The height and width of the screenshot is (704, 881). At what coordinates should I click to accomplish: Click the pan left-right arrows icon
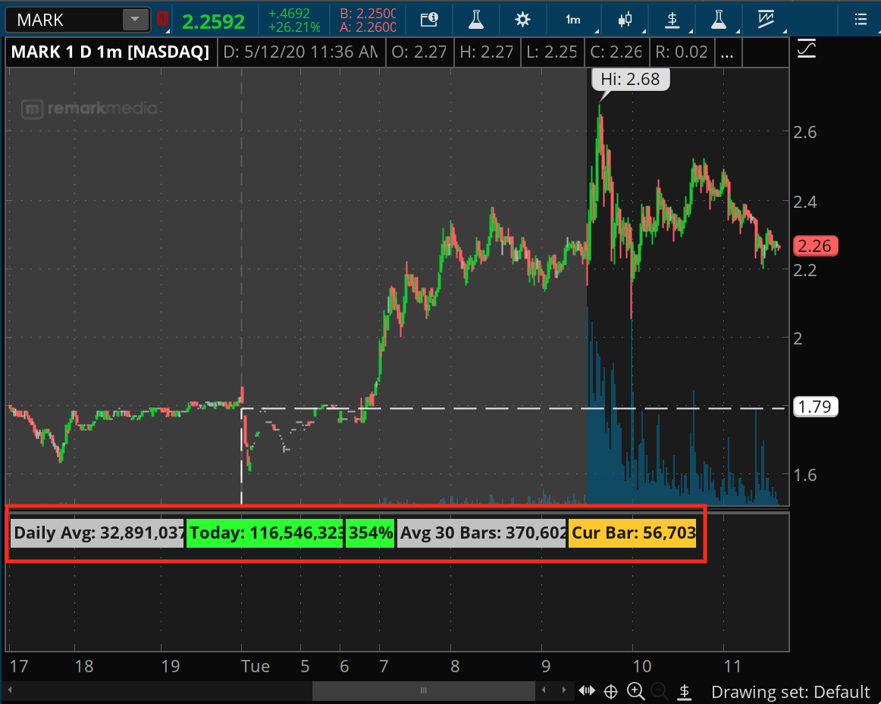(587, 690)
